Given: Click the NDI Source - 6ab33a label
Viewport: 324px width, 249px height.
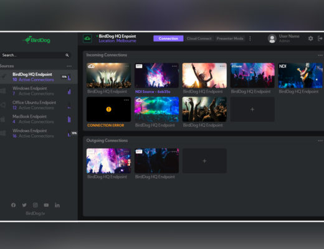Looking at the screenshot, I should click(153, 92).
